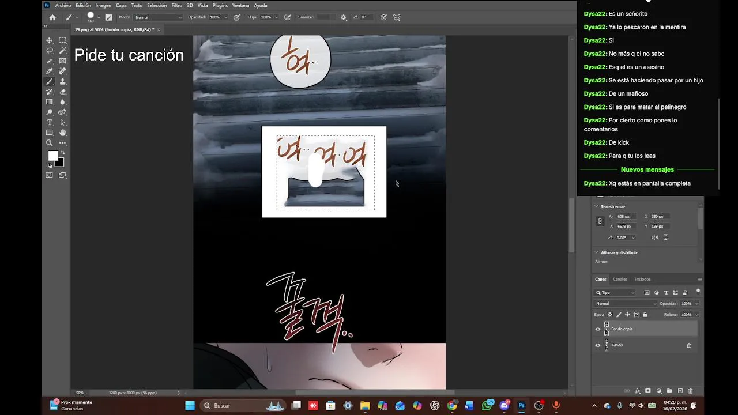Toggle pressure for size control
Image resolution: width=738 pixels, height=415 pixels.
[383, 17]
